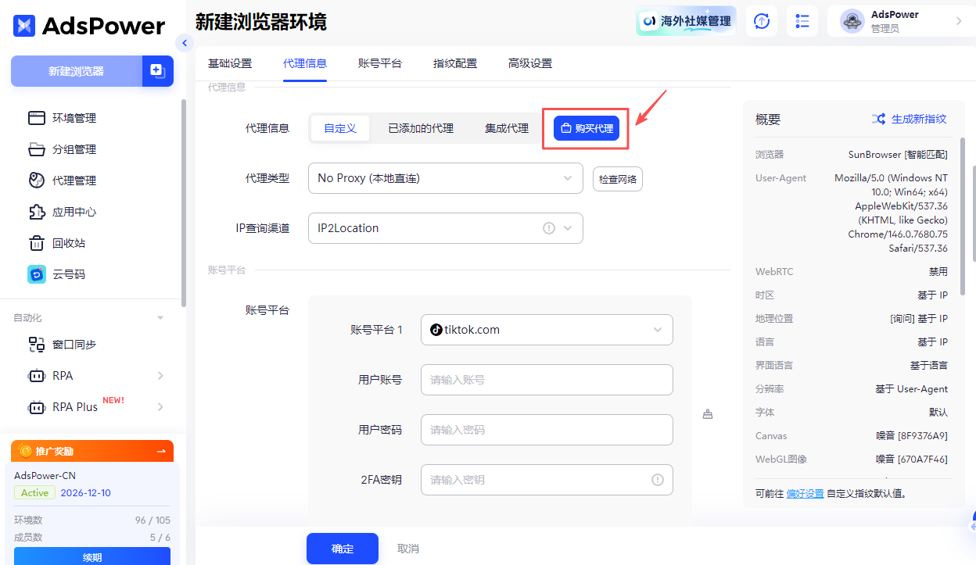Image resolution: width=976 pixels, height=565 pixels.
Task: Select the 集成代理 option
Action: point(507,127)
